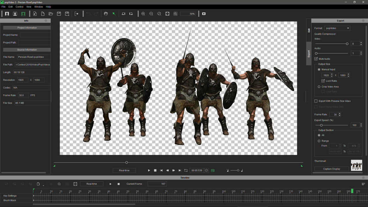The width and height of the screenshot is (368, 207).
Task: Toggle the Lock Ratio checkbox under Manual Input
Action: [323, 81]
